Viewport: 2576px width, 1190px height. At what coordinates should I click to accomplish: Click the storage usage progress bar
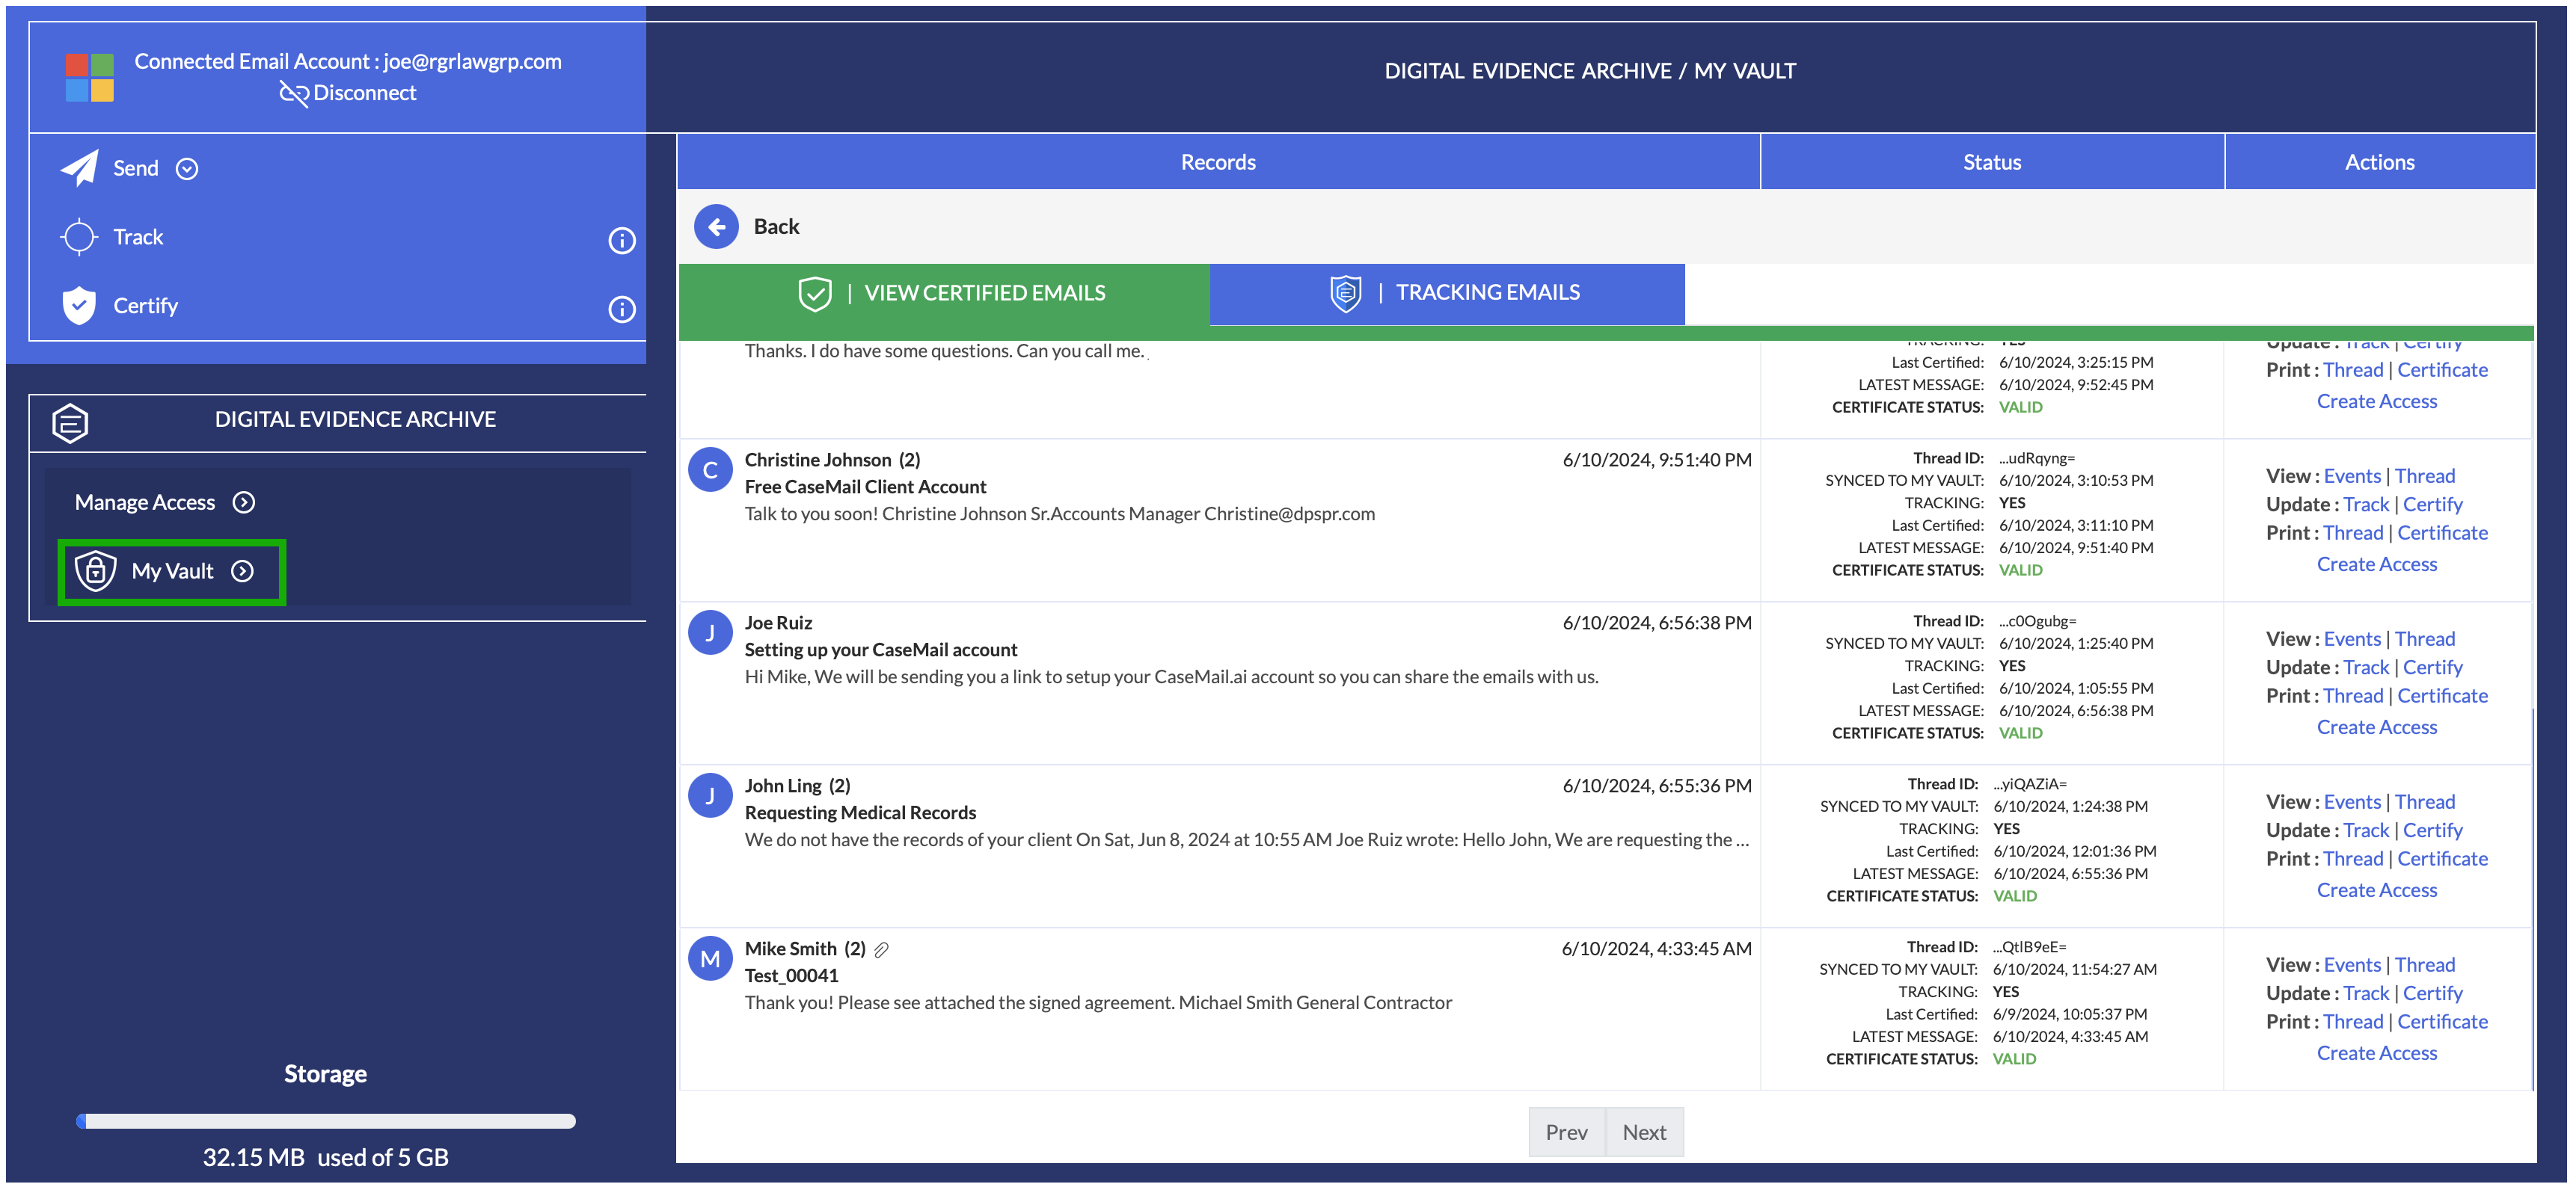326,1121
